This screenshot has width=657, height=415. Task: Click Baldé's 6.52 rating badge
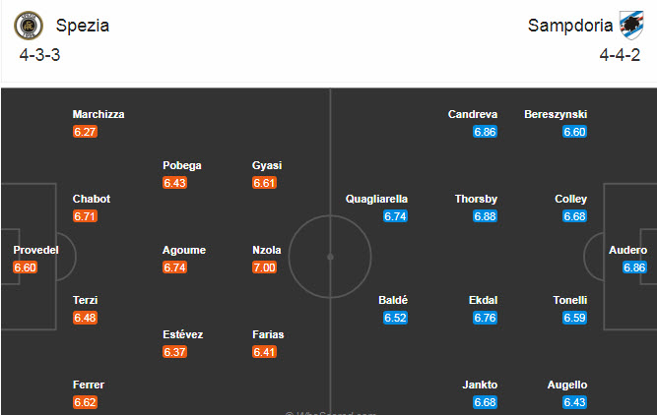pyautogui.click(x=395, y=318)
